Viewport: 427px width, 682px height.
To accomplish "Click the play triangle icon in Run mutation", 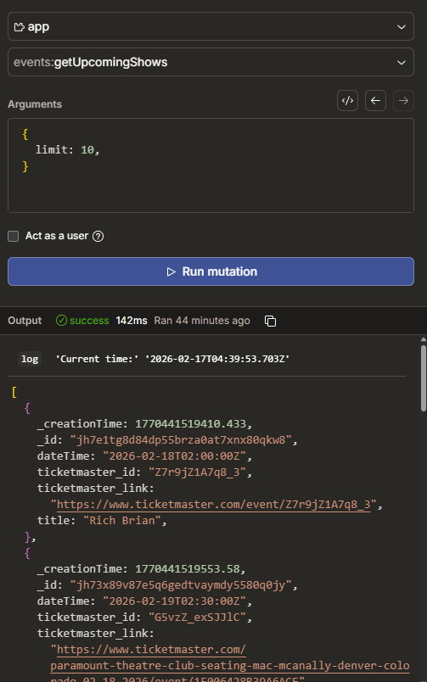I will [x=171, y=271].
